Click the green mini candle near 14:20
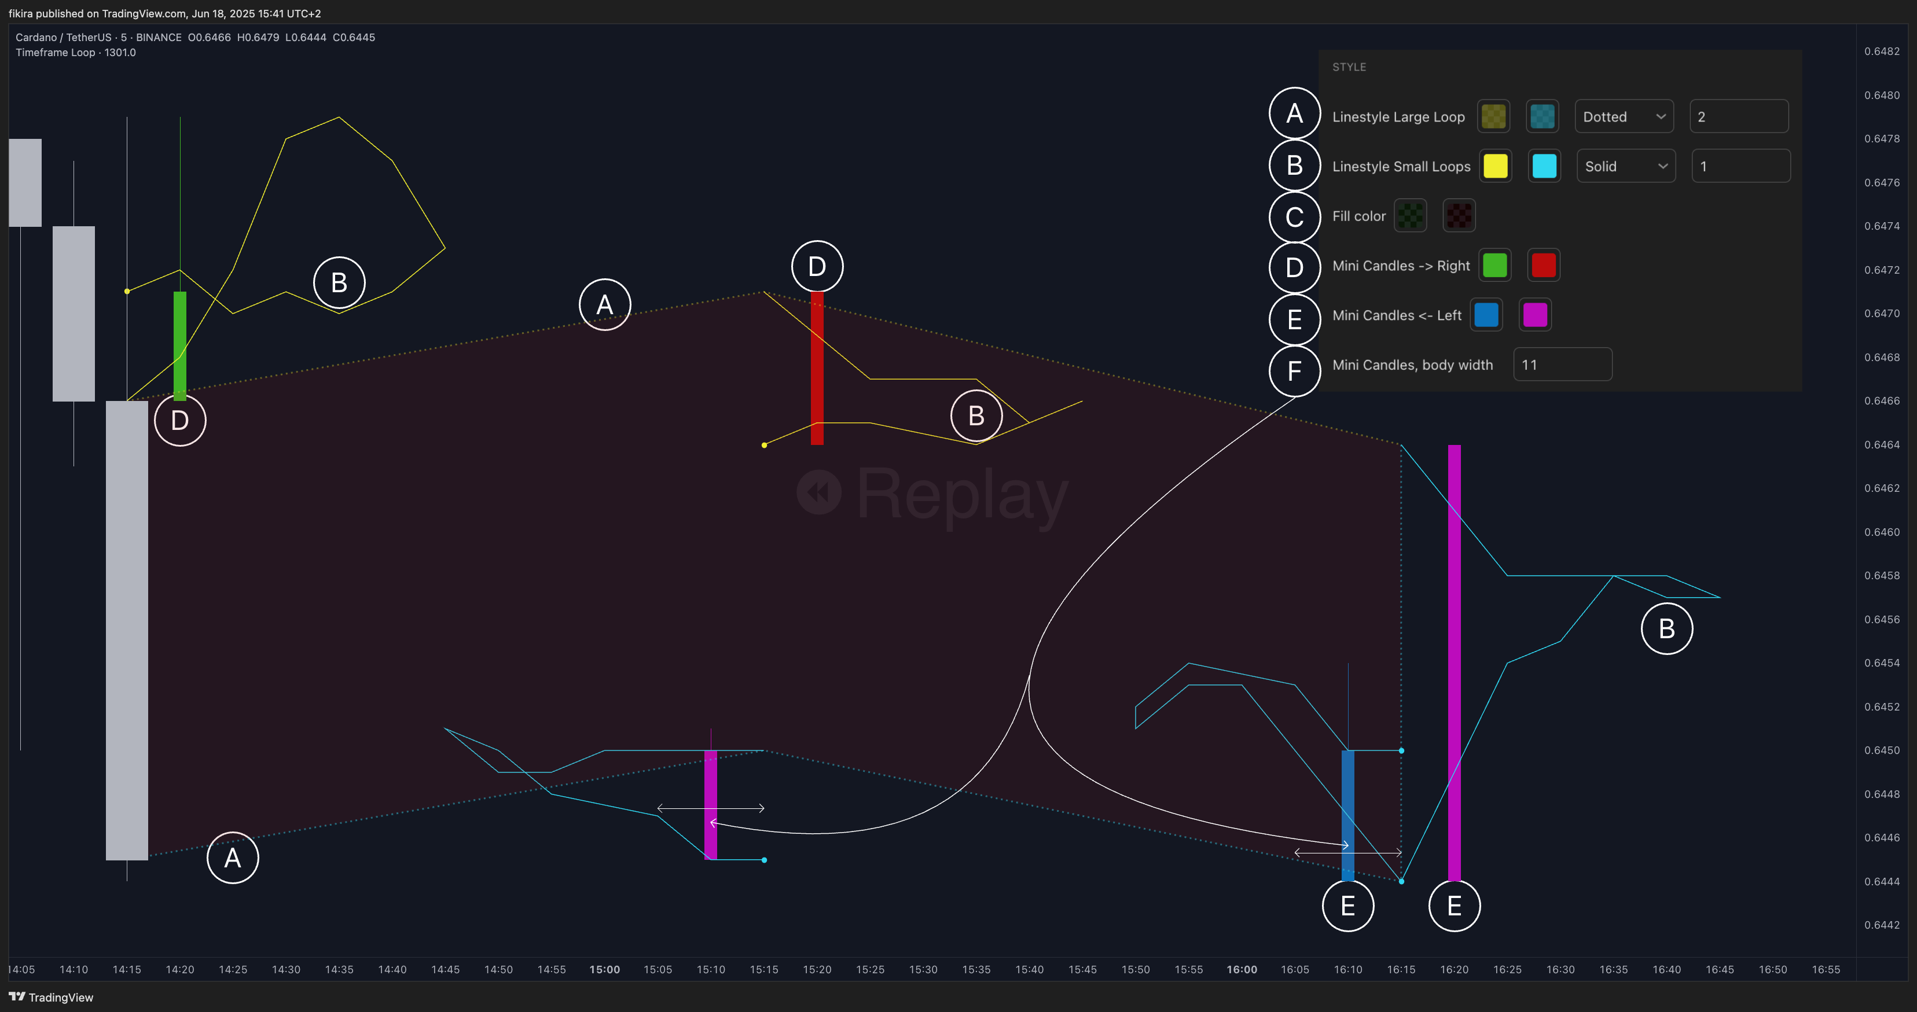 click(179, 346)
